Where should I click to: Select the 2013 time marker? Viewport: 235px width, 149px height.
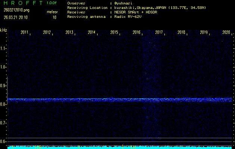[69, 33]
